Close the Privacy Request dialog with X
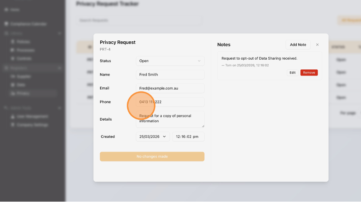The height and width of the screenshot is (202, 361). click(317, 45)
